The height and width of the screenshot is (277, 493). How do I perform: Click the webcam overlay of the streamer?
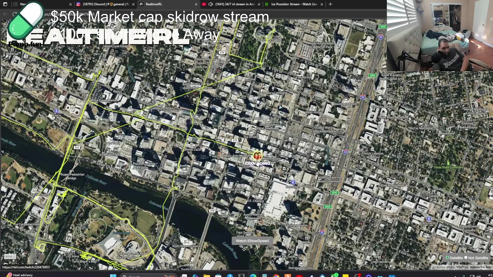click(x=440, y=35)
